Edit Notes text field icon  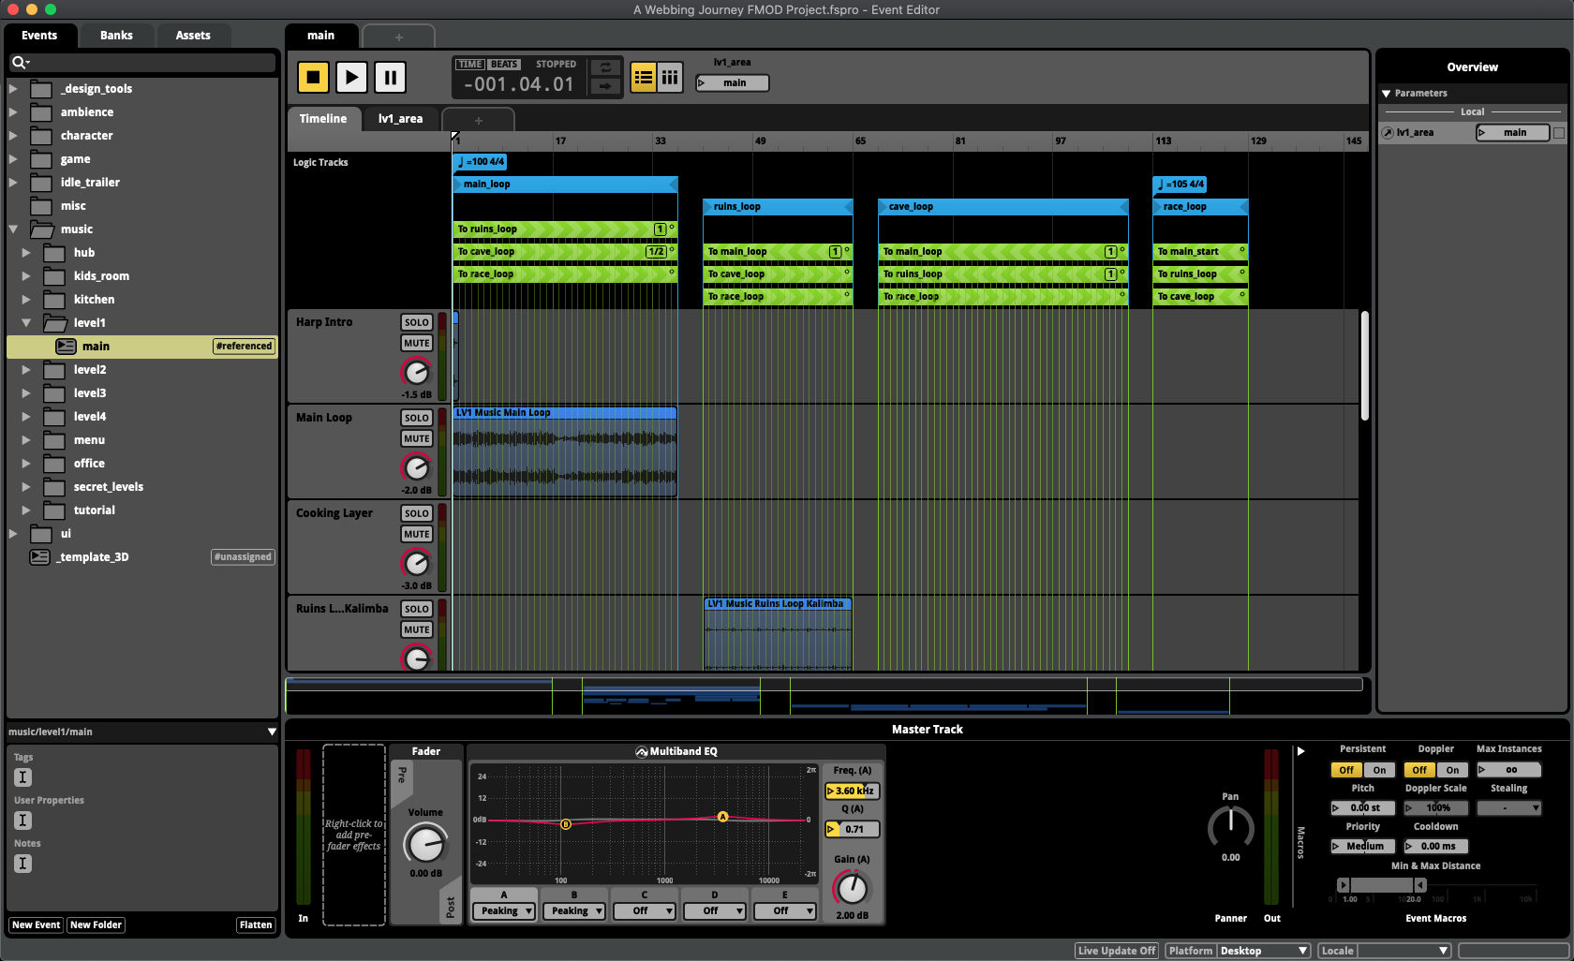[23, 864]
